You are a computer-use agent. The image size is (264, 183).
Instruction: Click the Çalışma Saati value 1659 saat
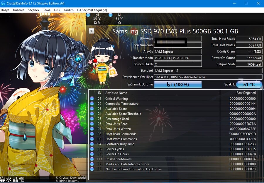tap(249, 64)
